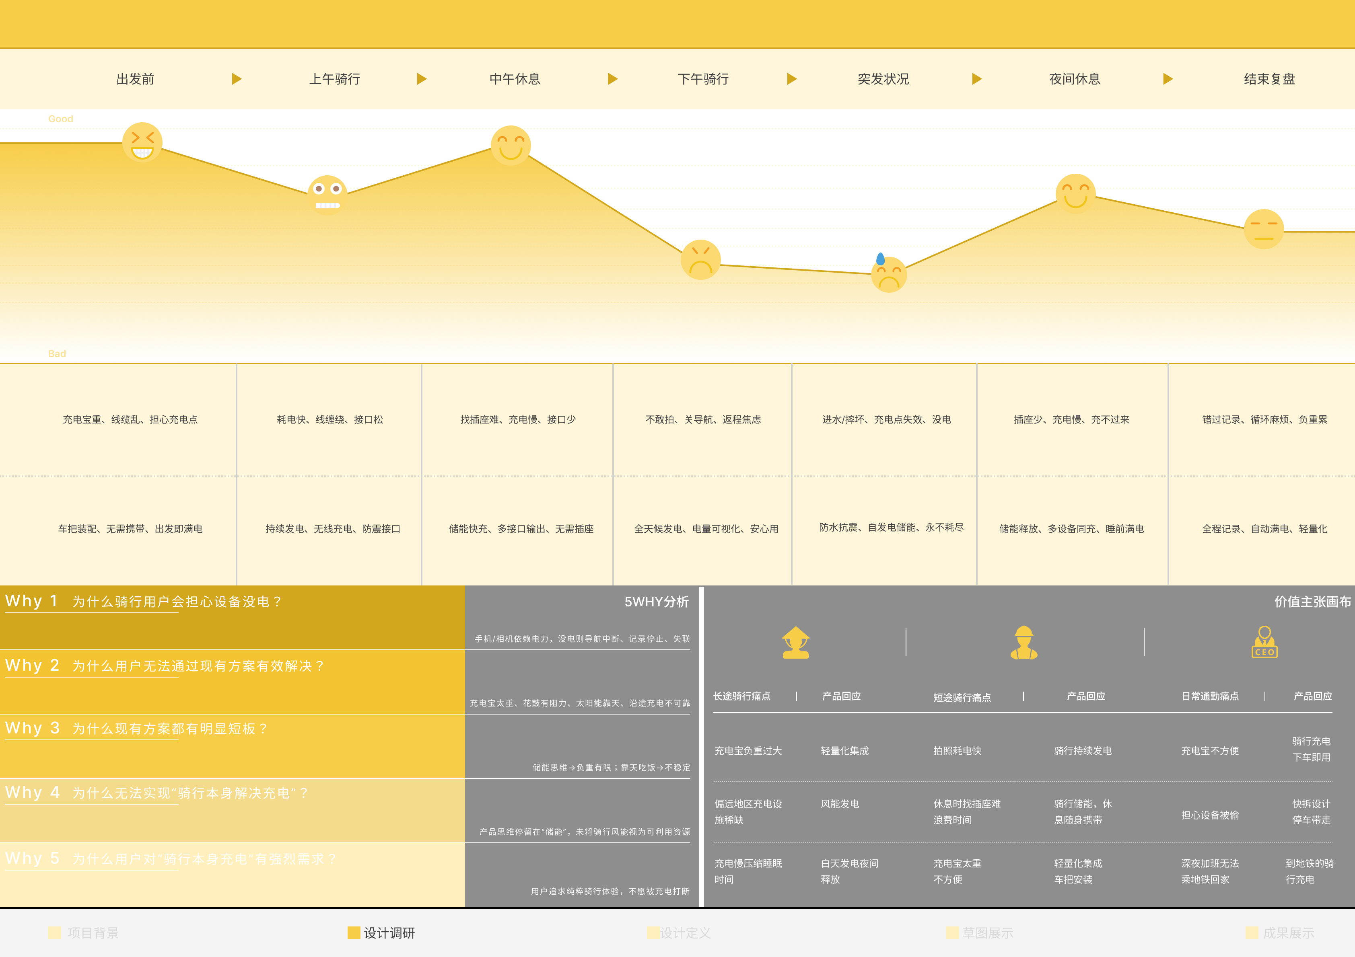
Task: Select the 设计调研 navigation tab
Action: click(389, 933)
